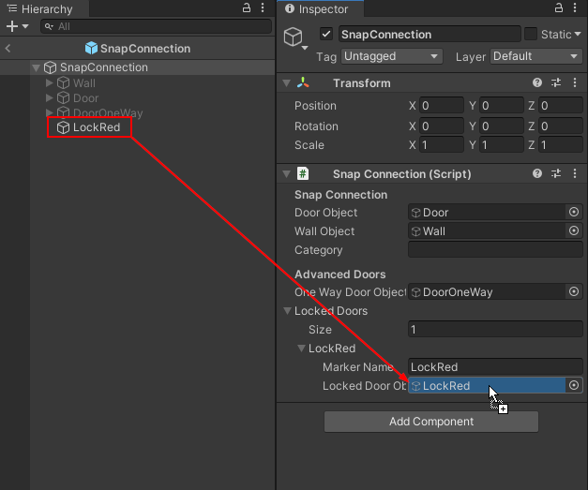Click the Marker Name input field
This screenshot has height=490, width=588.
[x=495, y=367]
